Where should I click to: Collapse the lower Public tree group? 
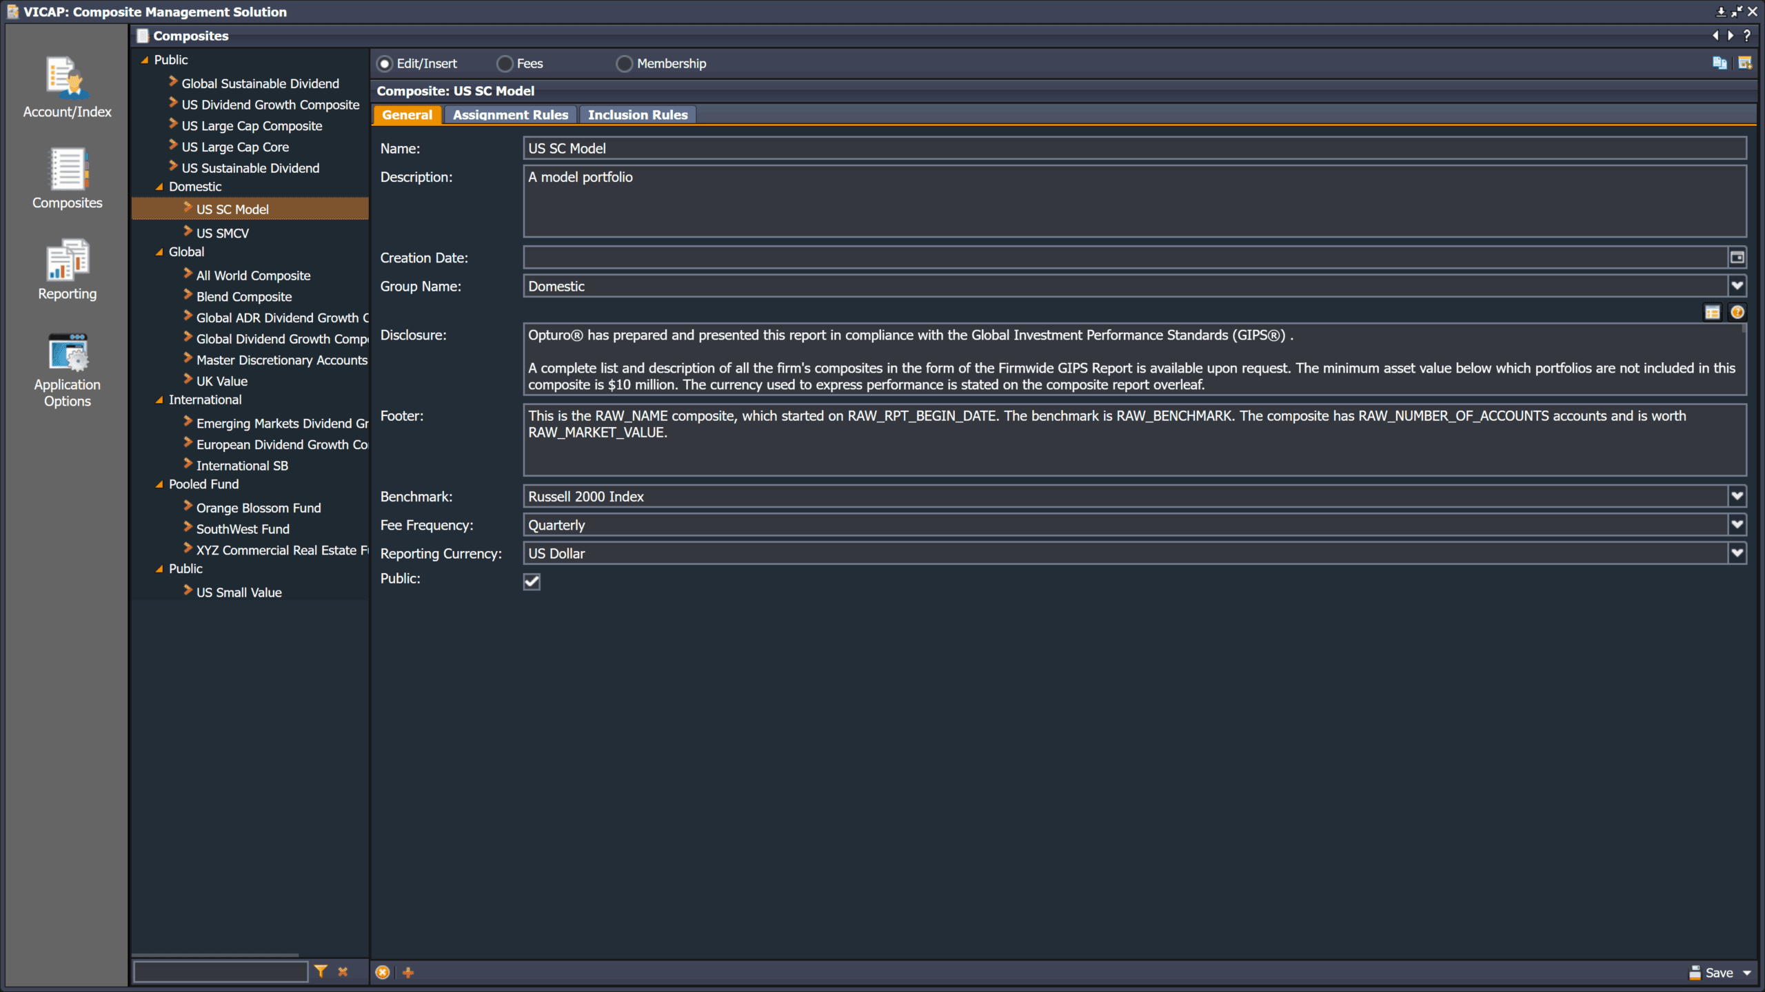click(x=159, y=569)
